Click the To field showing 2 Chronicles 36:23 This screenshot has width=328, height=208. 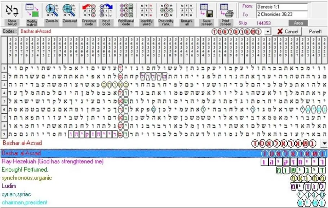coord(282,14)
